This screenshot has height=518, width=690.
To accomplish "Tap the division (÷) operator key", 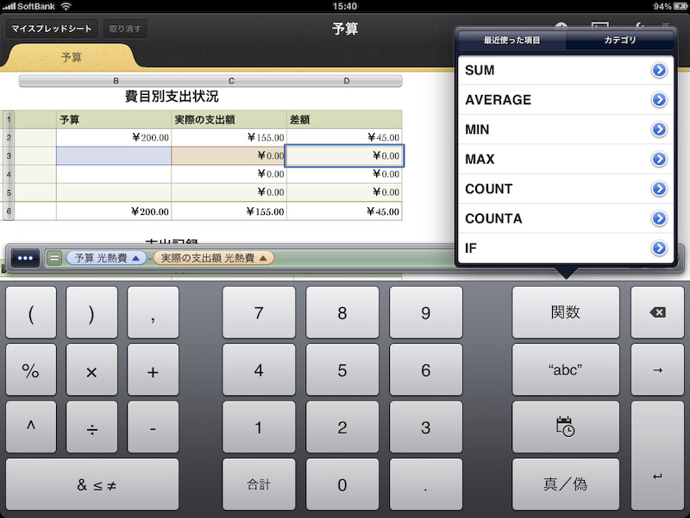I will (92, 426).
